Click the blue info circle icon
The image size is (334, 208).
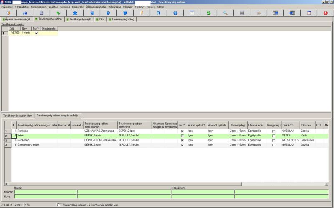tap(175, 13)
